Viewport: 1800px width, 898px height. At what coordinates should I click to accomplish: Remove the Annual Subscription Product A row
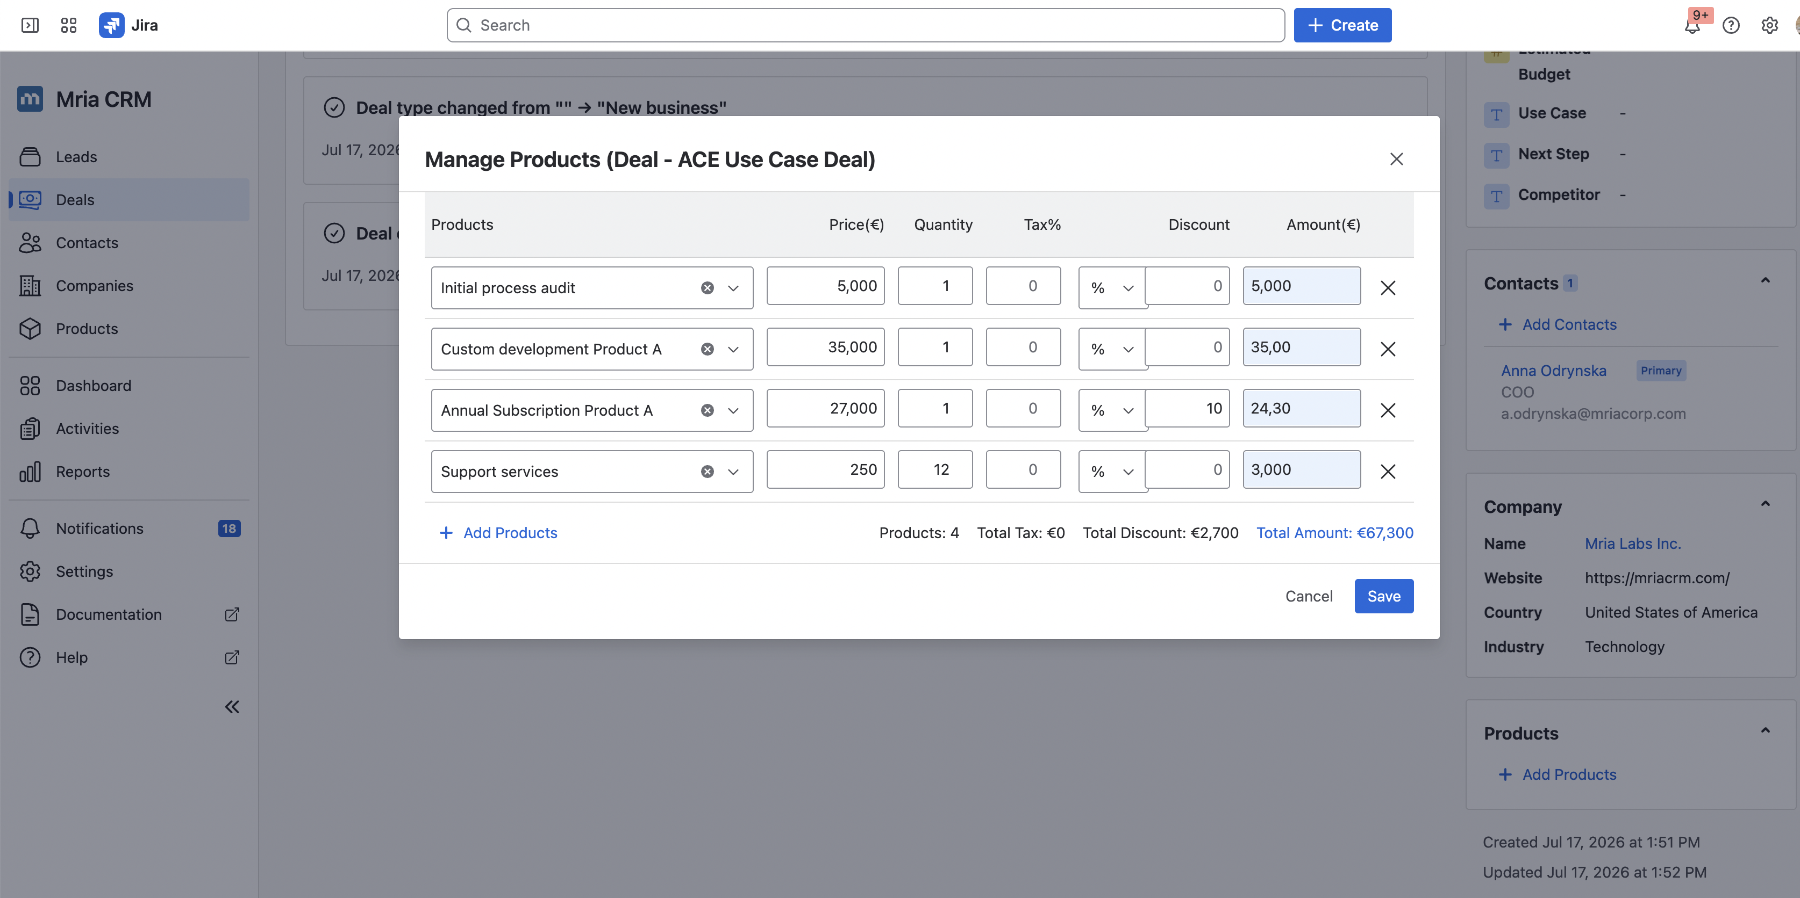pyautogui.click(x=1388, y=410)
